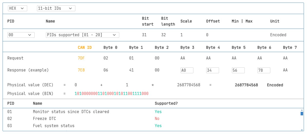Click the 'Min | Max' column header
Screen dimensions: 307x134
(x=242, y=21)
